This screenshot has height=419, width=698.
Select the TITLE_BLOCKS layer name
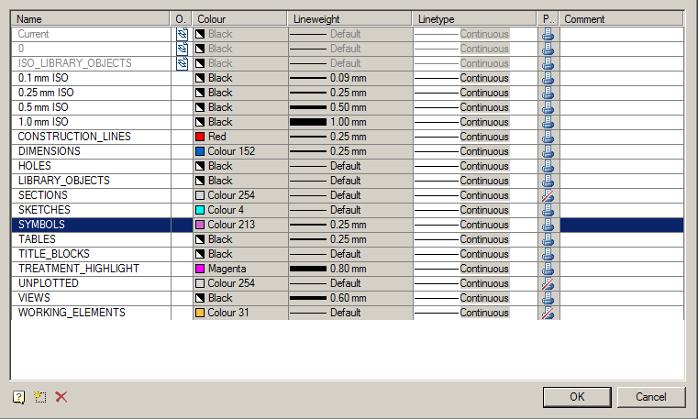click(54, 254)
